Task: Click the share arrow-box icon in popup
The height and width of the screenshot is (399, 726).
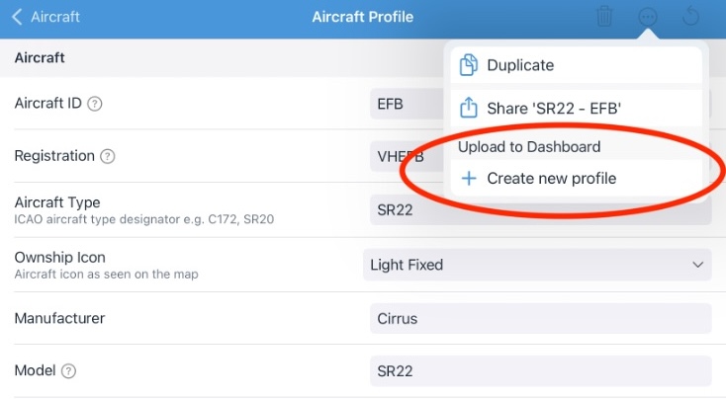Action: point(469,107)
